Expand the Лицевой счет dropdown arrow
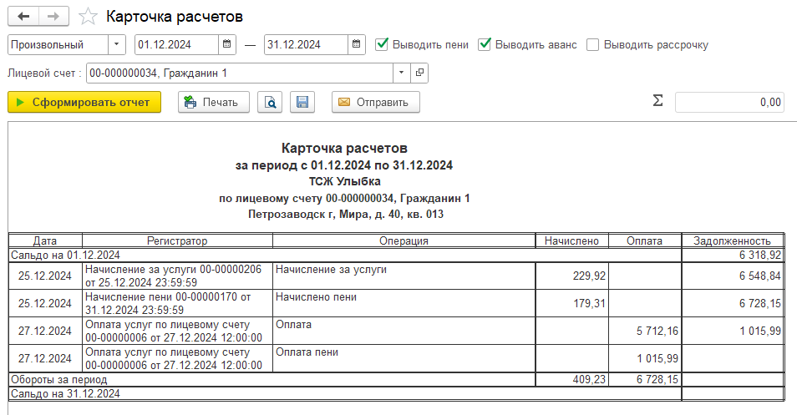Viewport: 797px width, 415px height. point(402,73)
